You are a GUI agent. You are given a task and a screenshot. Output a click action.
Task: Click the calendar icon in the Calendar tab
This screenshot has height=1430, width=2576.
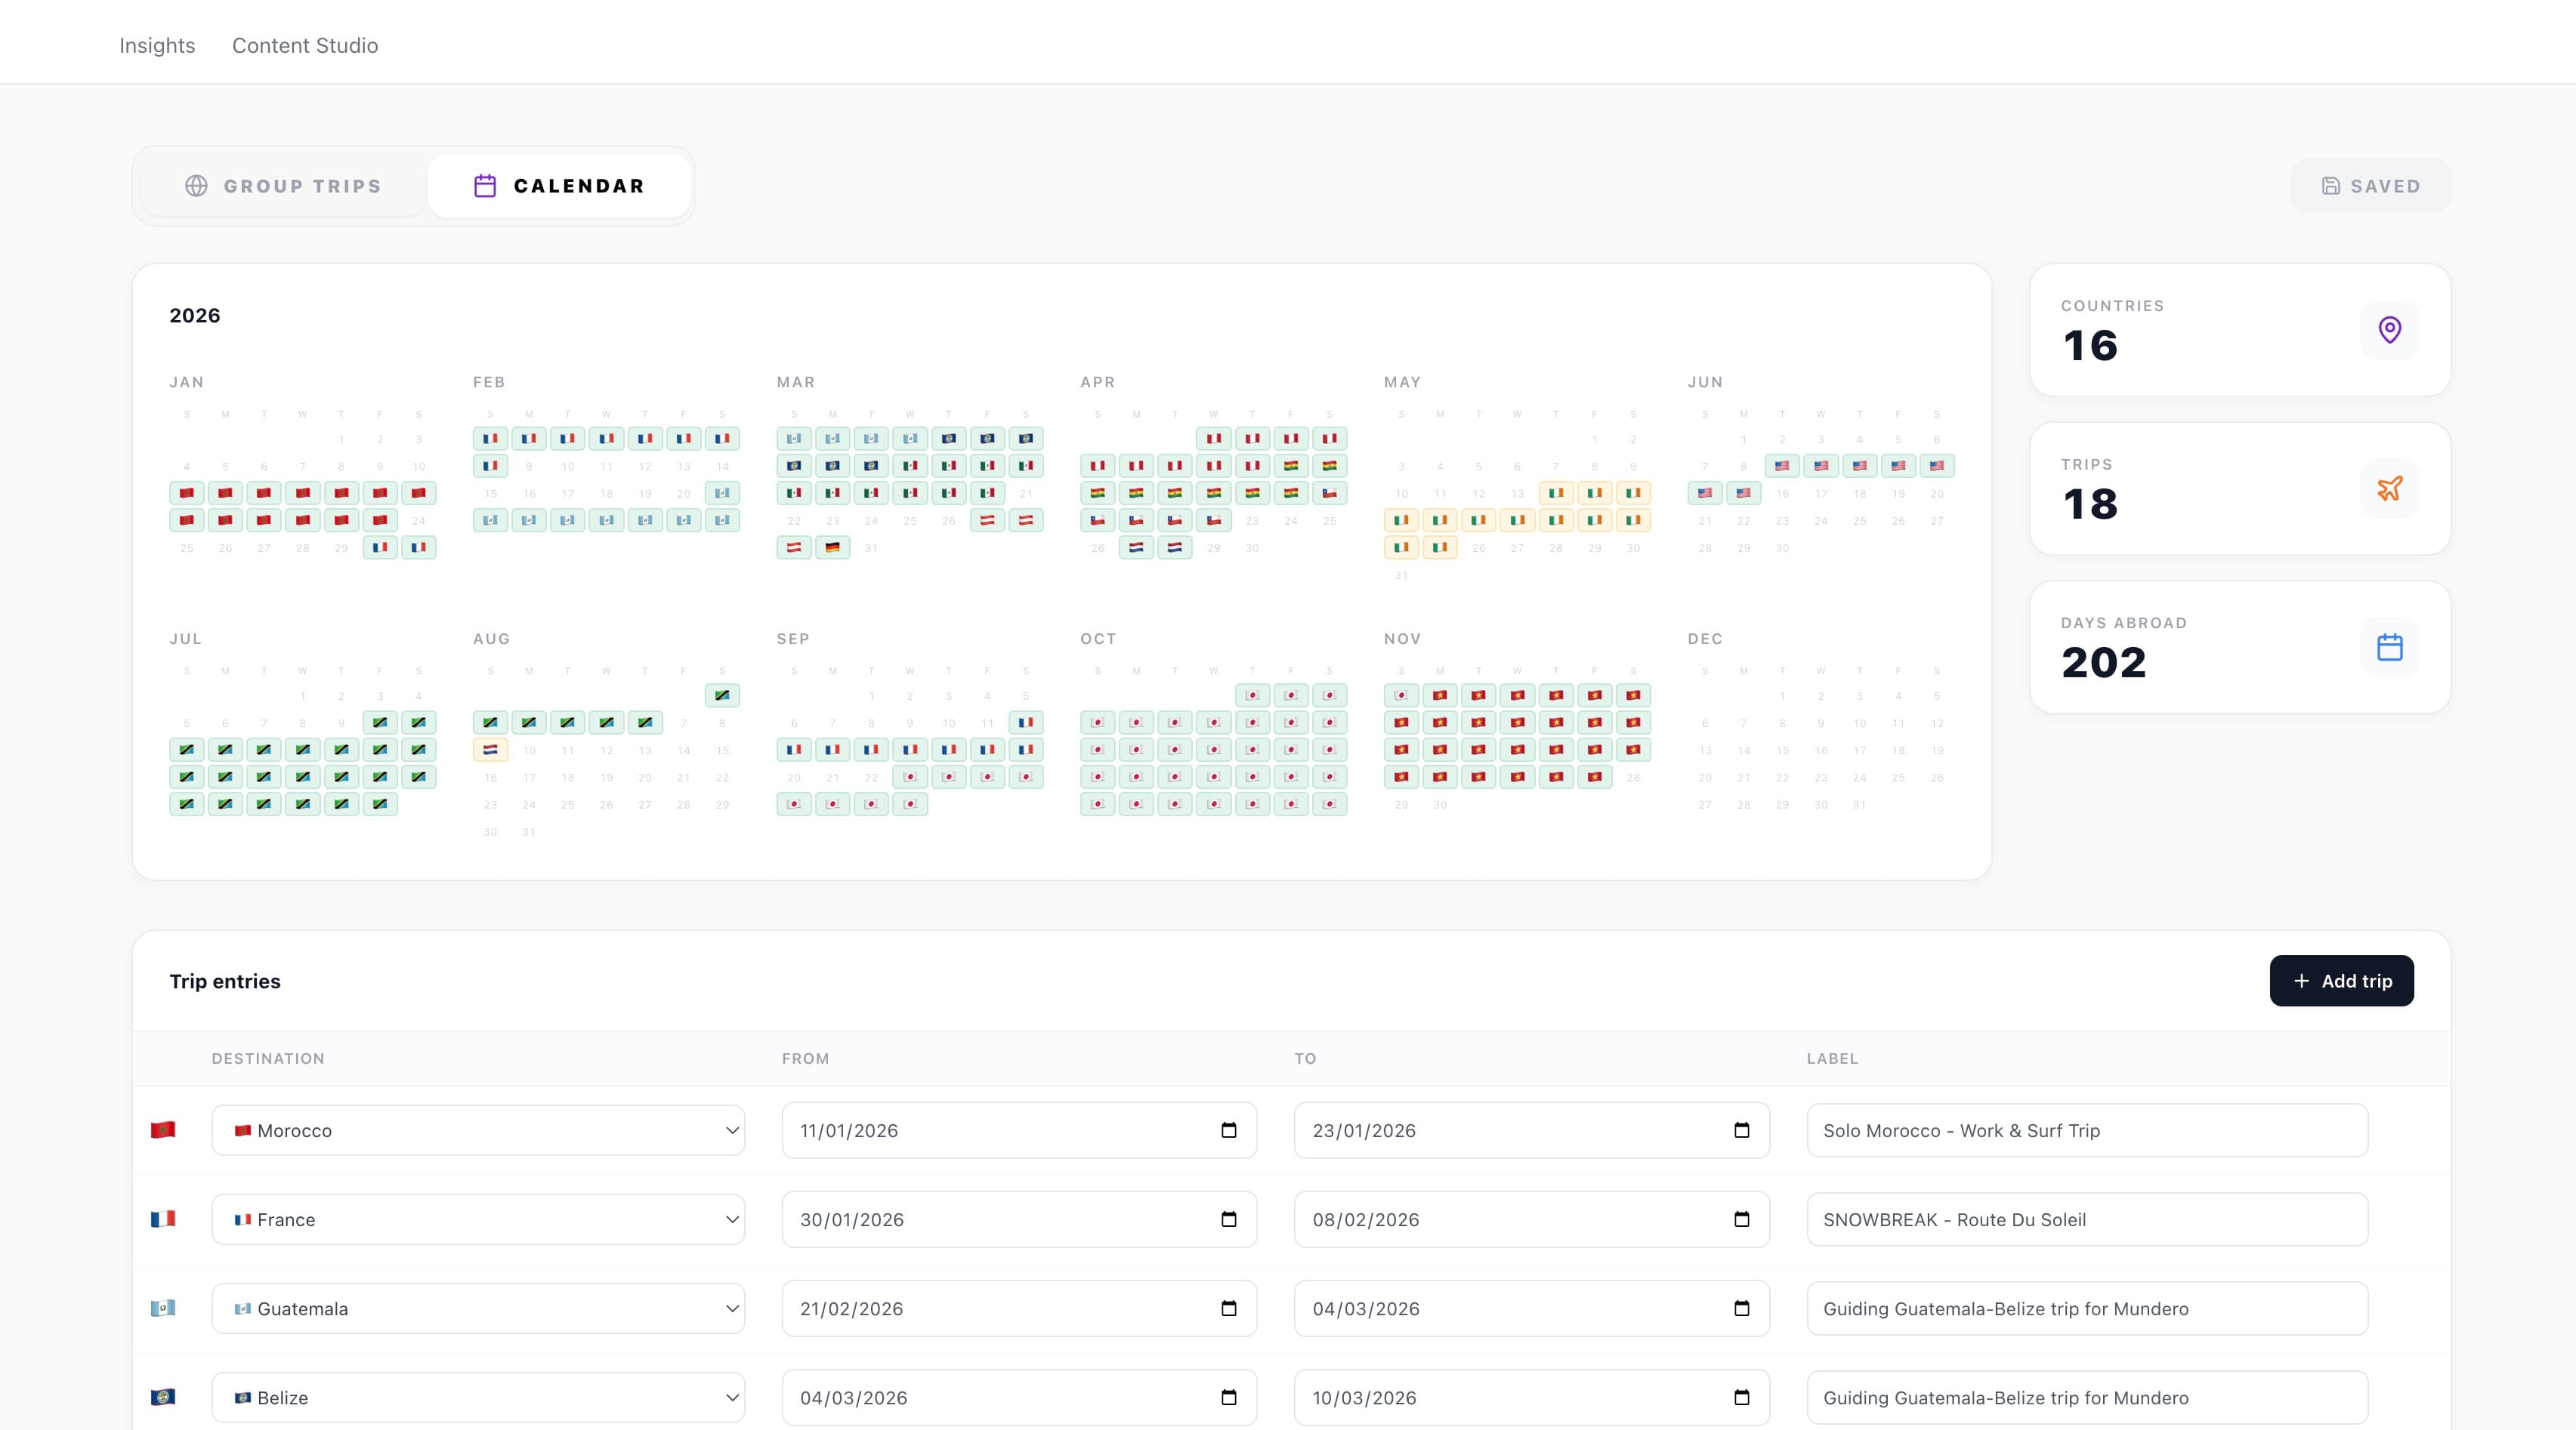(484, 185)
